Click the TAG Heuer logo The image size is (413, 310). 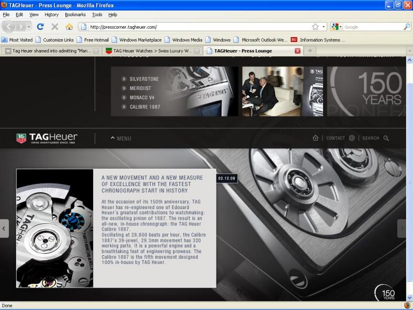[x=47, y=138]
